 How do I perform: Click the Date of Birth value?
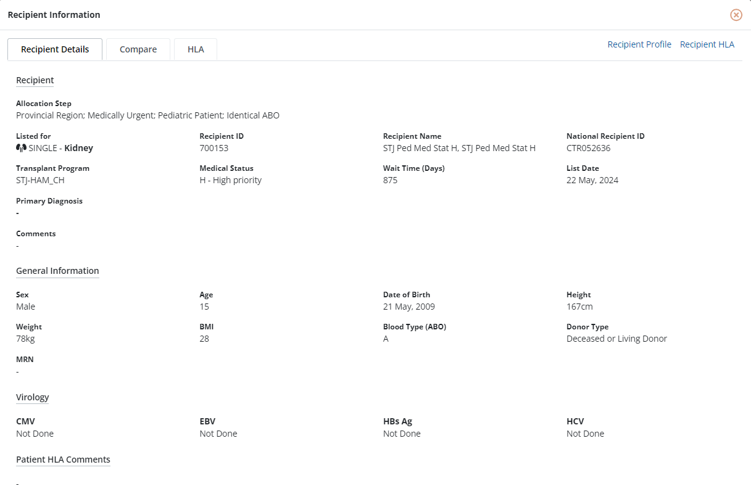(x=409, y=307)
